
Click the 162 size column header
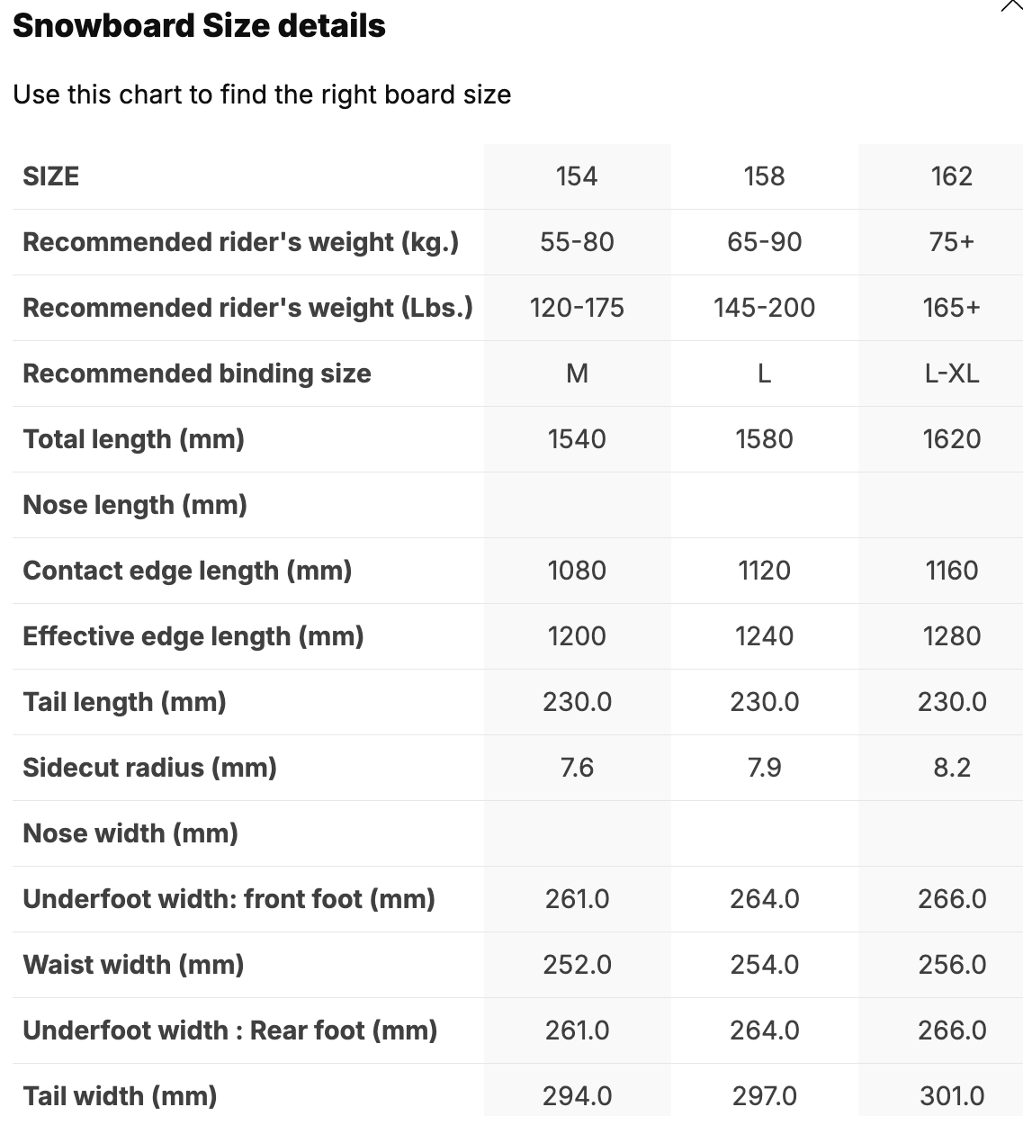[x=951, y=176]
